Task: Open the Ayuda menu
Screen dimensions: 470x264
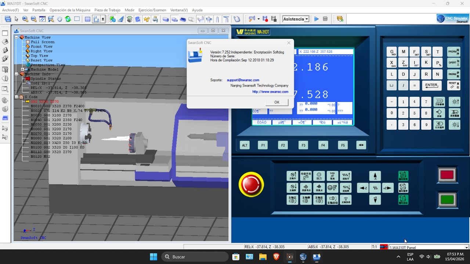Action: coord(197,10)
